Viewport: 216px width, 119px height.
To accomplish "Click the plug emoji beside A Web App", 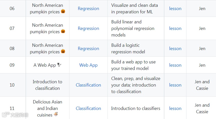I will [x=59, y=65].
